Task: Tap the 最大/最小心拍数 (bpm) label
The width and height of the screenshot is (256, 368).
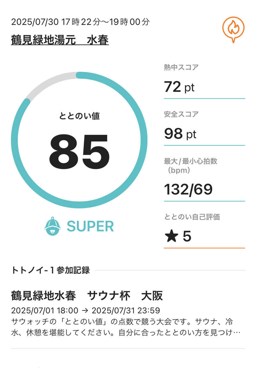Action: pos(190,165)
